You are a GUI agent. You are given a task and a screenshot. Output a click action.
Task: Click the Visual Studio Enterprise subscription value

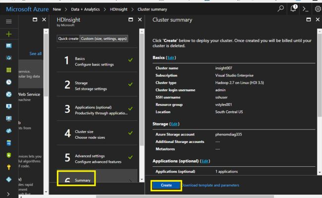pyautogui.click(x=234, y=75)
